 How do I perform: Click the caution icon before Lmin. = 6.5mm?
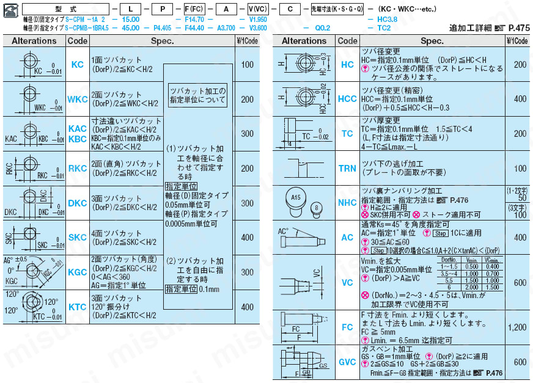(x=365, y=340)
